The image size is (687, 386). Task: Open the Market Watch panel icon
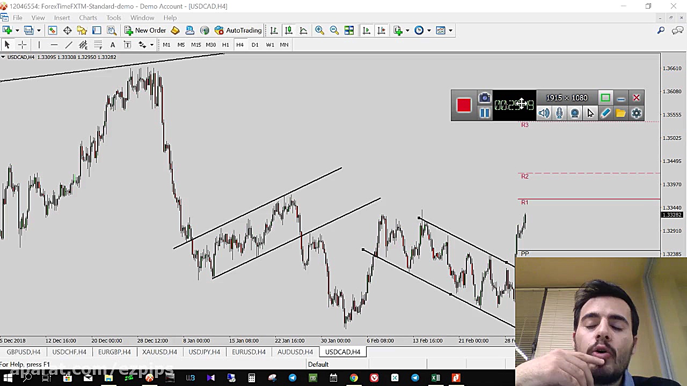(53, 31)
